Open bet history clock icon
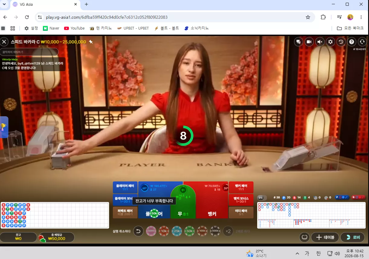The image size is (369, 259). [341, 42]
